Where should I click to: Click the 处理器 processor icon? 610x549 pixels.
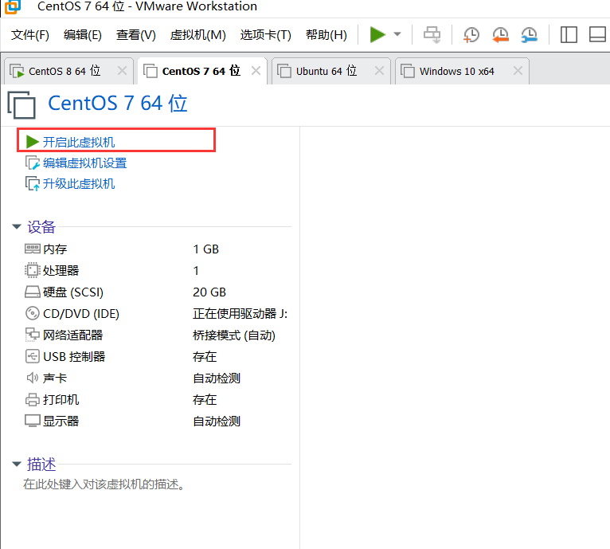[33, 270]
